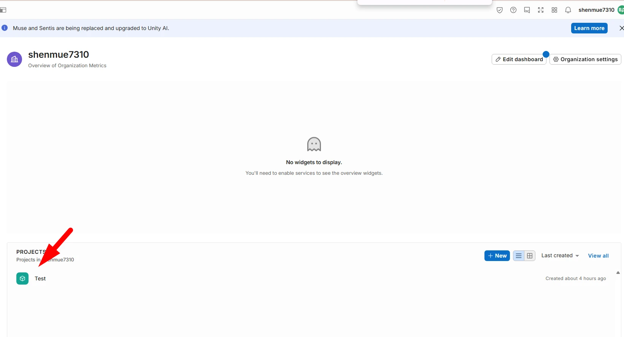This screenshot has height=337, width=624.
Task: Open the notifications bell
Action: point(568,10)
